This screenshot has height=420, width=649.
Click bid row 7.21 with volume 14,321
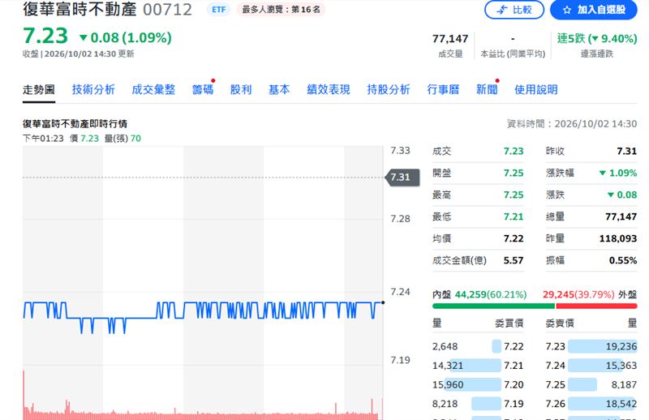coord(478,366)
